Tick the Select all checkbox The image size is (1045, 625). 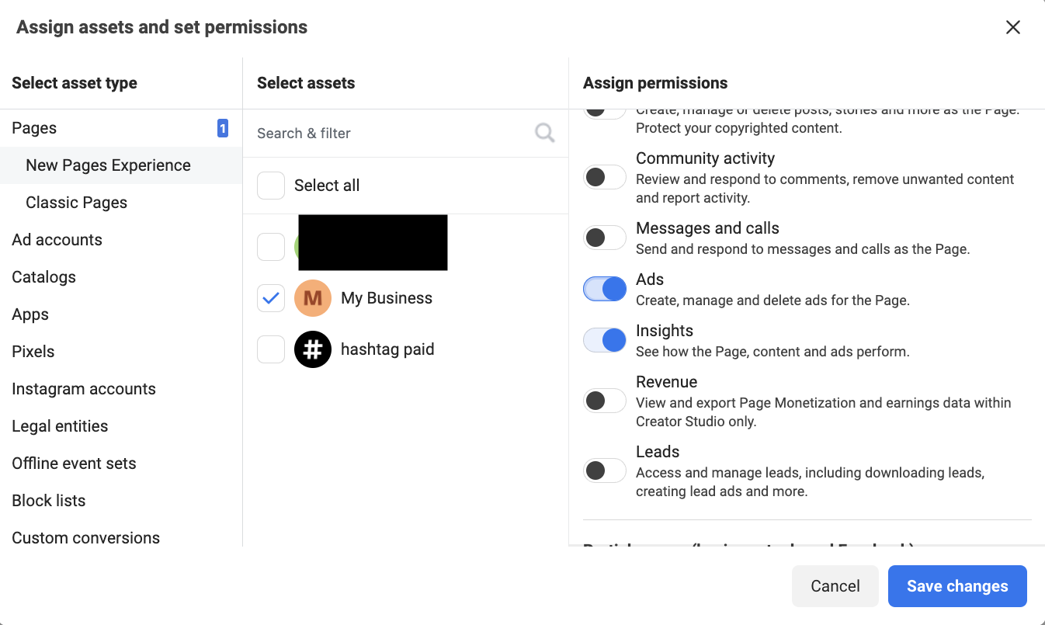271,186
